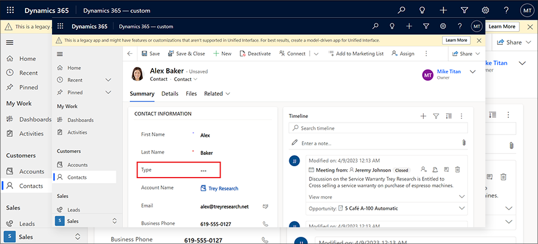Click the send-email icon beside alex@treyresearch.net
This screenshot has width=538, height=244.
pos(265,206)
